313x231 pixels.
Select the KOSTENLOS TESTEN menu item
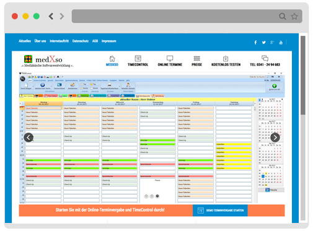coord(226,61)
